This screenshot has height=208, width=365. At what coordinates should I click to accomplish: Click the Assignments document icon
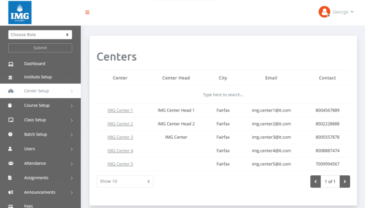(10, 178)
